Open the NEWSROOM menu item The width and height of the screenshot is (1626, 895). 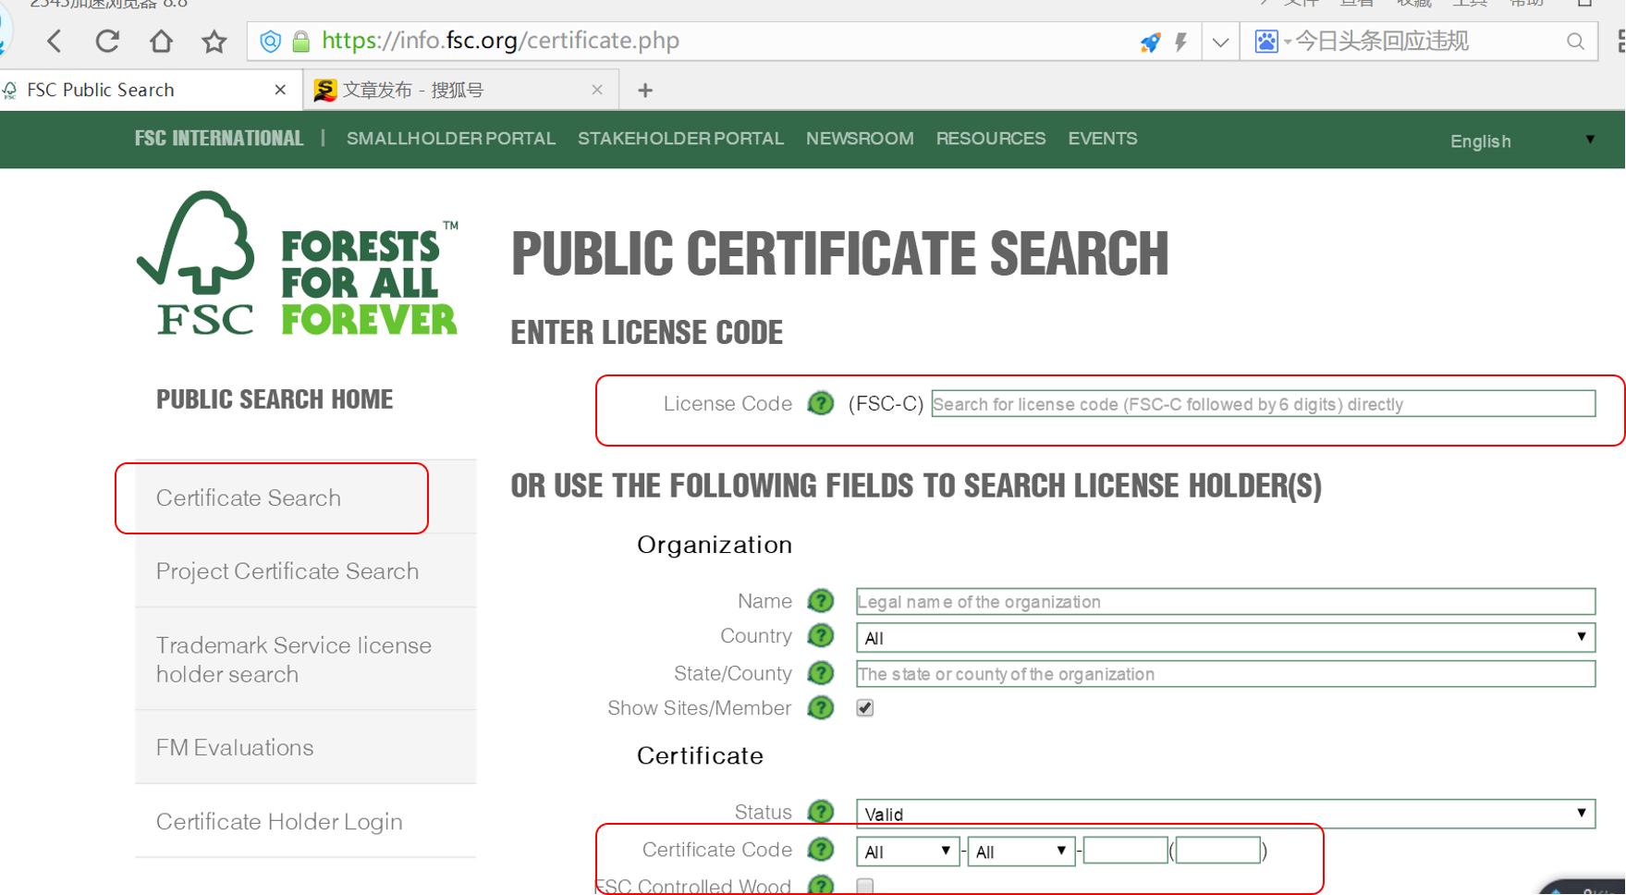[x=859, y=139]
